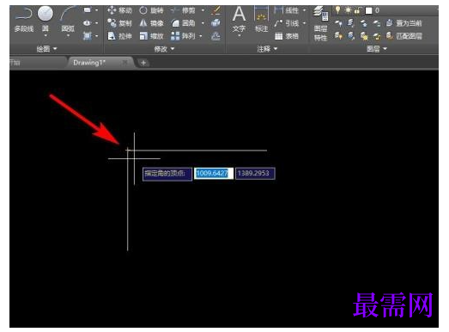Click the Rectangle tool icon in Draw panel

(x=87, y=10)
